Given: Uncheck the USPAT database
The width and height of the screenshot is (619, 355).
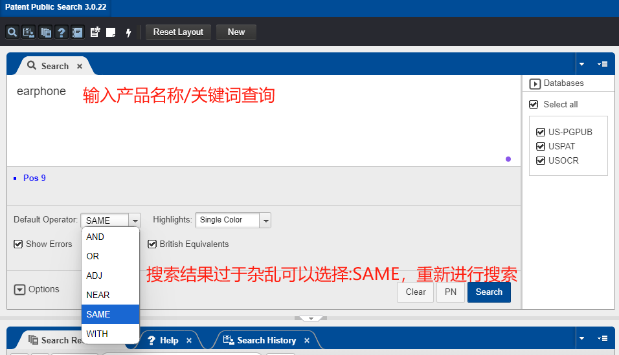Looking at the screenshot, I should tap(541, 146).
